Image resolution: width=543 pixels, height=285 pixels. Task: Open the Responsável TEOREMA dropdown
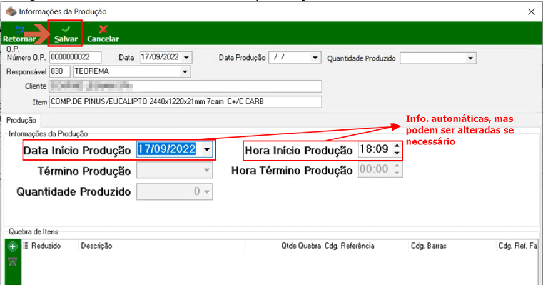click(185, 72)
